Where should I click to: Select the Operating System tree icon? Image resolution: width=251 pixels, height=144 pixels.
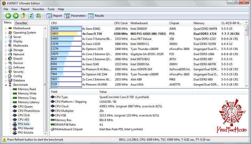coord(10,33)
